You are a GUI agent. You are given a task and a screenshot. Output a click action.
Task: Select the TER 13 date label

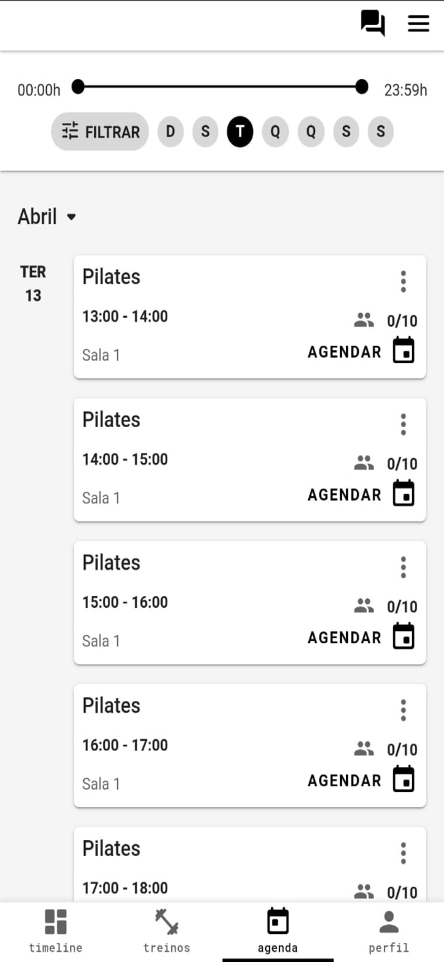33,283
